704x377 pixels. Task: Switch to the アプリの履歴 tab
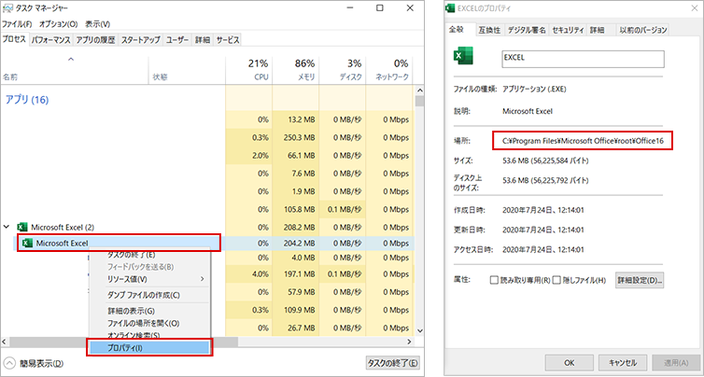pyautogui.click(x=95, y=40)
